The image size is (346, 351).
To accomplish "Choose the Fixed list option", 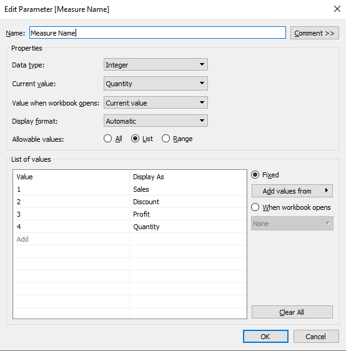I will [265, 175].
